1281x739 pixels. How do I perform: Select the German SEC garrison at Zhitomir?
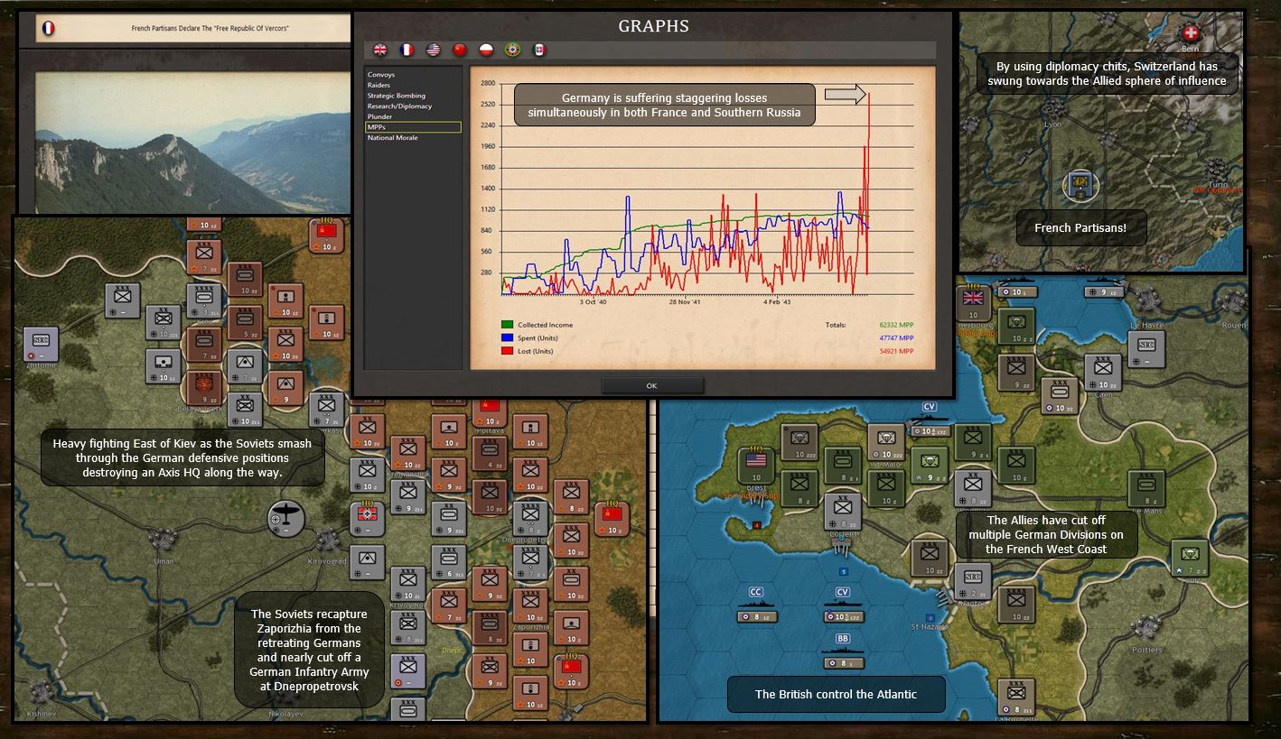click(41, 343)
